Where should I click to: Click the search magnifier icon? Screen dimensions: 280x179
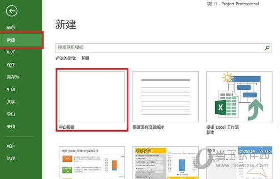click(x=267, y=48)
